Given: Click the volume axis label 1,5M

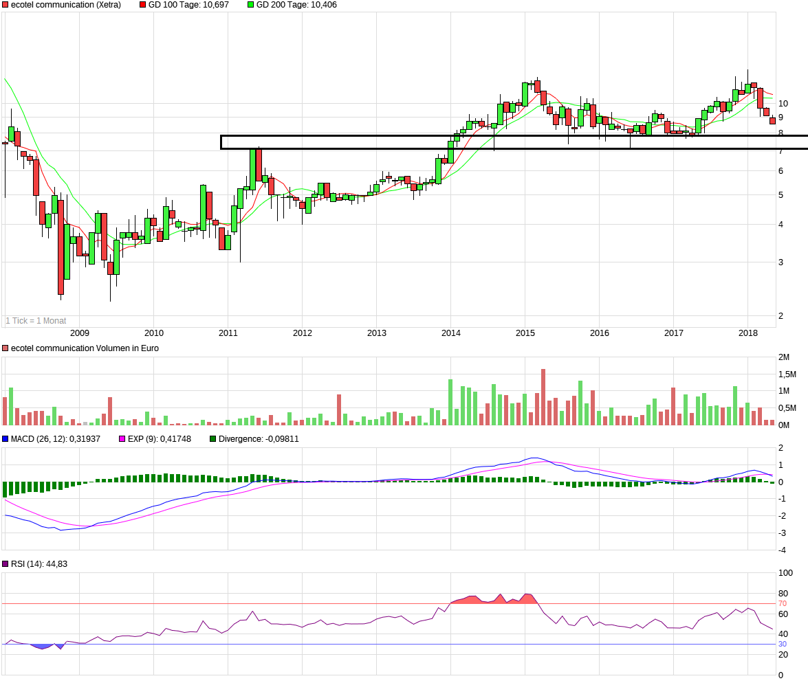Looking at the screenshot, I should [787, 374].
